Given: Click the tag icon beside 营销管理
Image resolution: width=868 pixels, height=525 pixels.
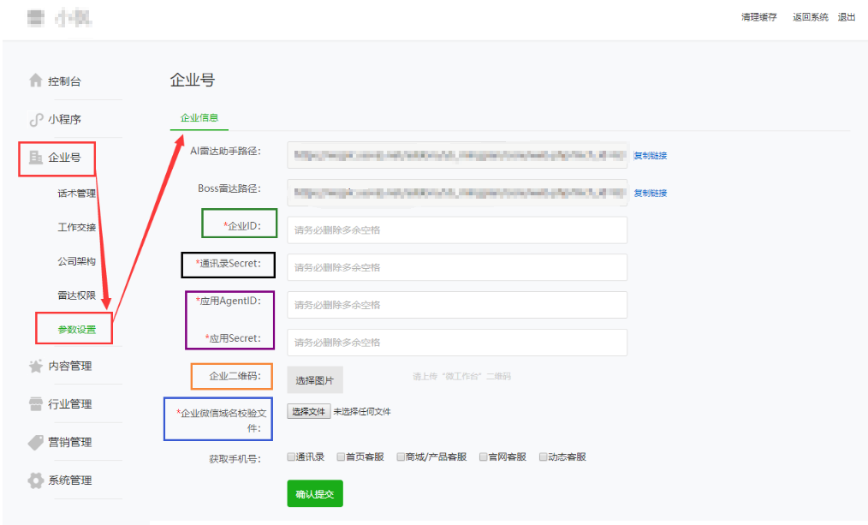Looking at the screenshot, I should click(35, 443).
